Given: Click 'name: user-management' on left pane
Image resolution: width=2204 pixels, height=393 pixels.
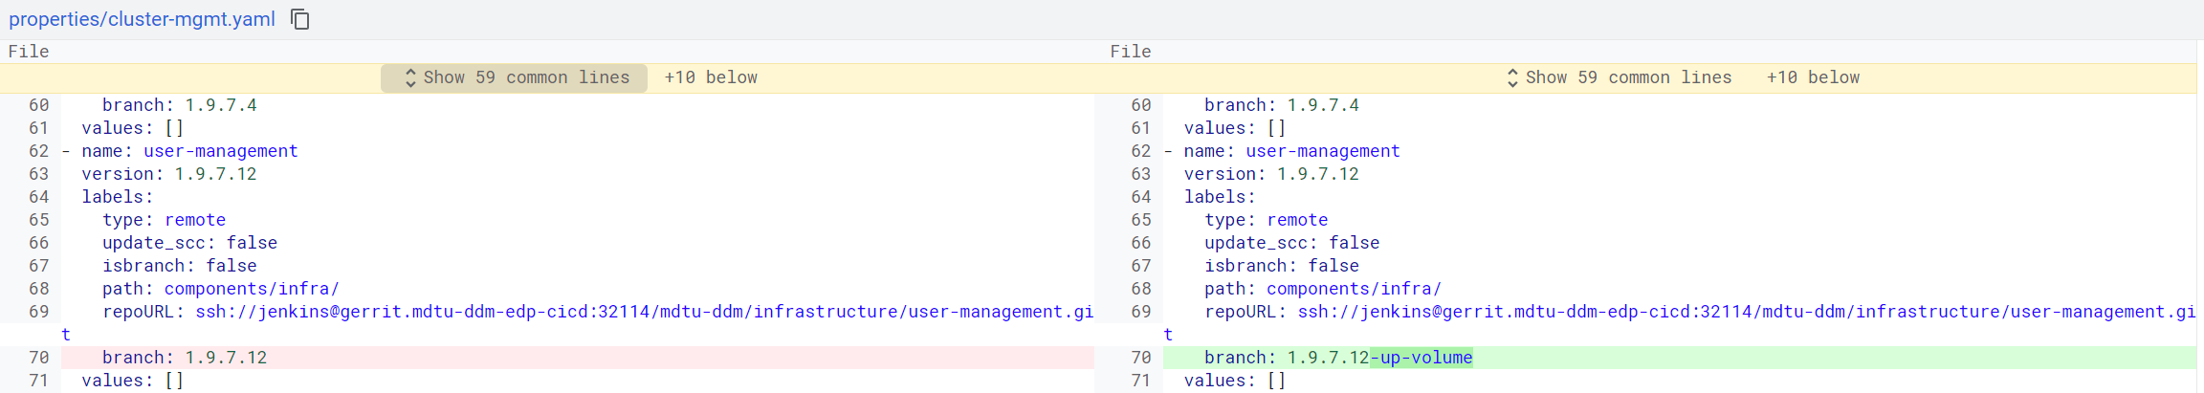Looking at the screenshot, I should click(x=189, y=151).
